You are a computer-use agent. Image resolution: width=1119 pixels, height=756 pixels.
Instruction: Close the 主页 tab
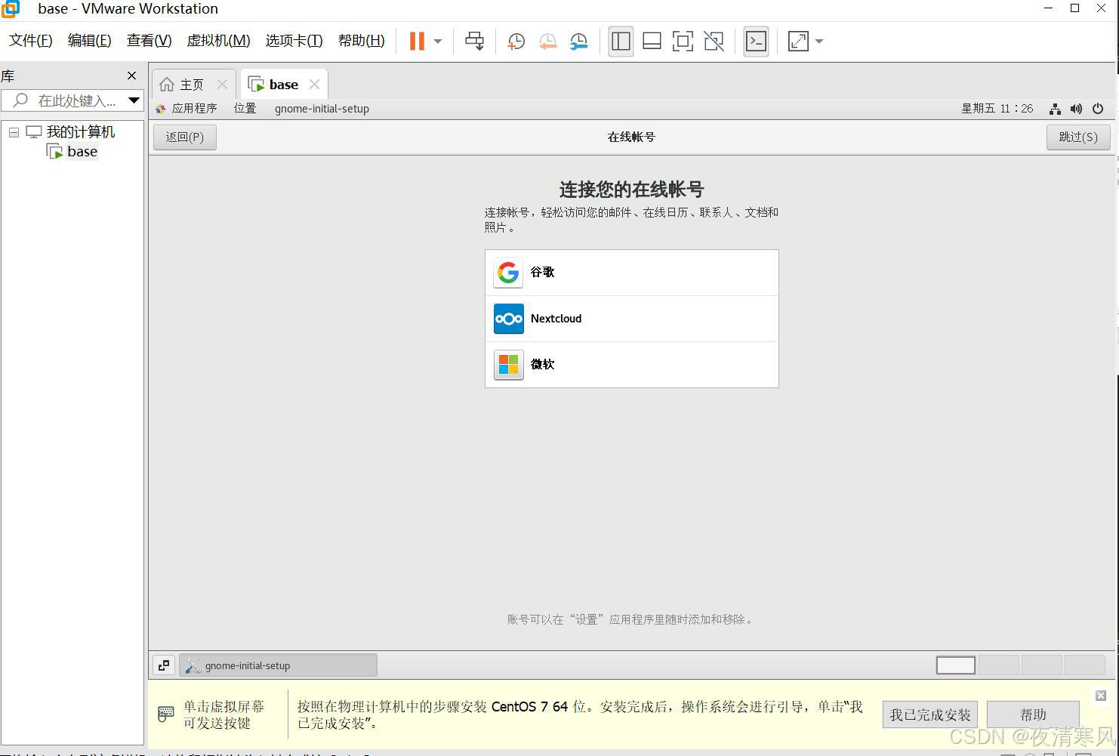point(222,85)
